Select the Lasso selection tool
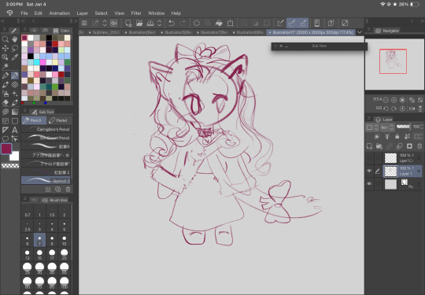This screenshot has width=425, height=295. click(15, 48)
